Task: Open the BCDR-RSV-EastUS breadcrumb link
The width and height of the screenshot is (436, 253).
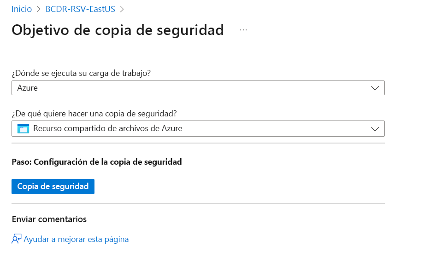Action: (x=80, y=9)
